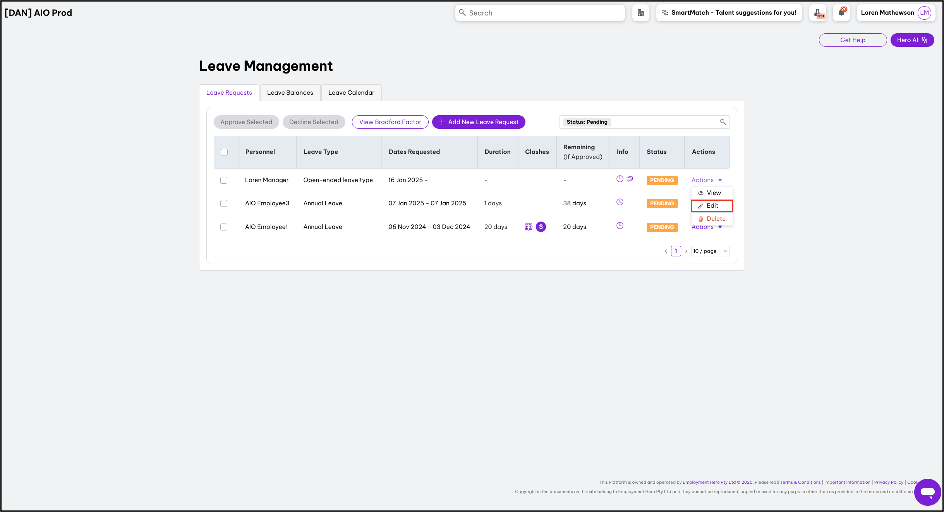The image size is (944, 512).
Task: Tick the select-all header checkbox
Action: (224, 152)
